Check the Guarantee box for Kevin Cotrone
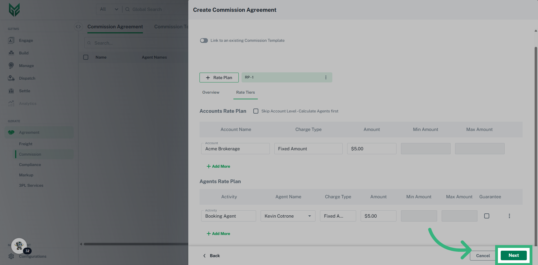 click(x=487, y=216)
